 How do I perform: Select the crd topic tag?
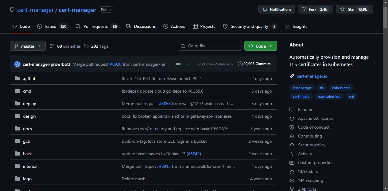click(x=351, y=97)
